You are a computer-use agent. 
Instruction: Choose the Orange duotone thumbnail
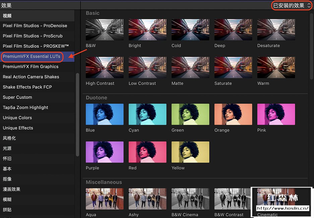pyautogui.click(x=233, y=114)
